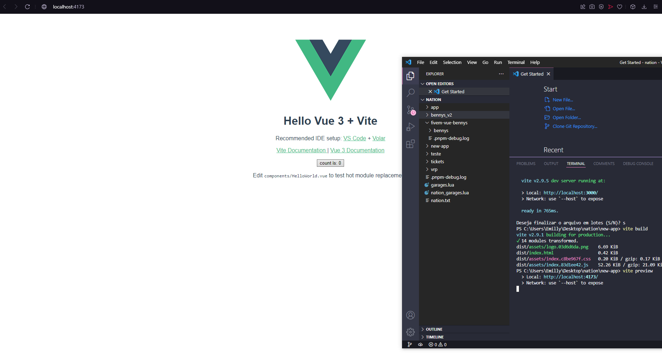Open the Accounts icon in activity bar
Viewport: 662px width, 354px height.
(x=410, y=315)
